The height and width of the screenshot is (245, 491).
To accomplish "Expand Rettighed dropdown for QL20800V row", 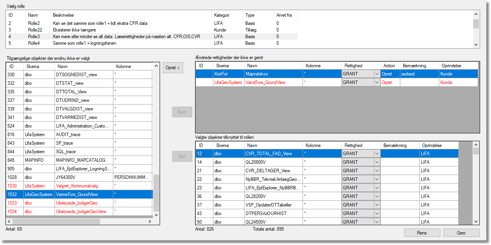I will (x=377, y=162).
